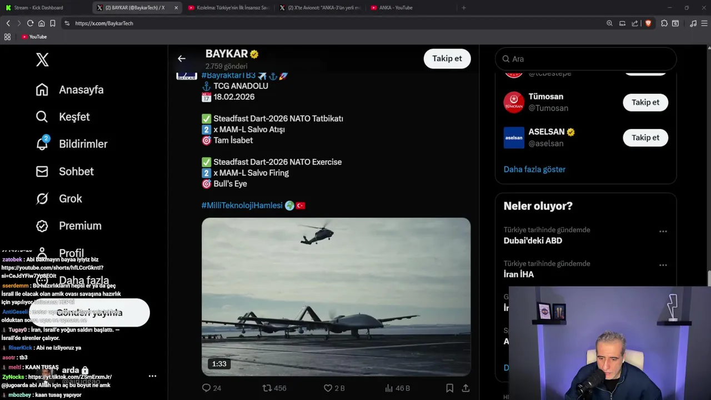Open the extensions puzzle icon
The height and width of the screenshot is (400, 711).
(x=664, y=23)
